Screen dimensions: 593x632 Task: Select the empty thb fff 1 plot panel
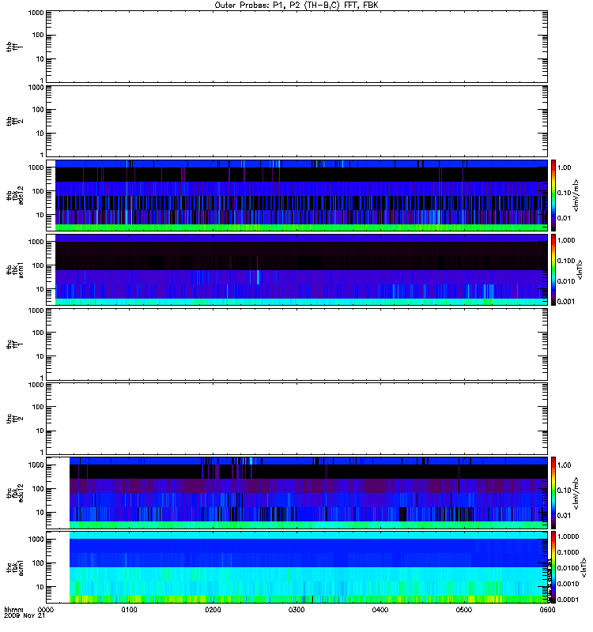[297, 47]
